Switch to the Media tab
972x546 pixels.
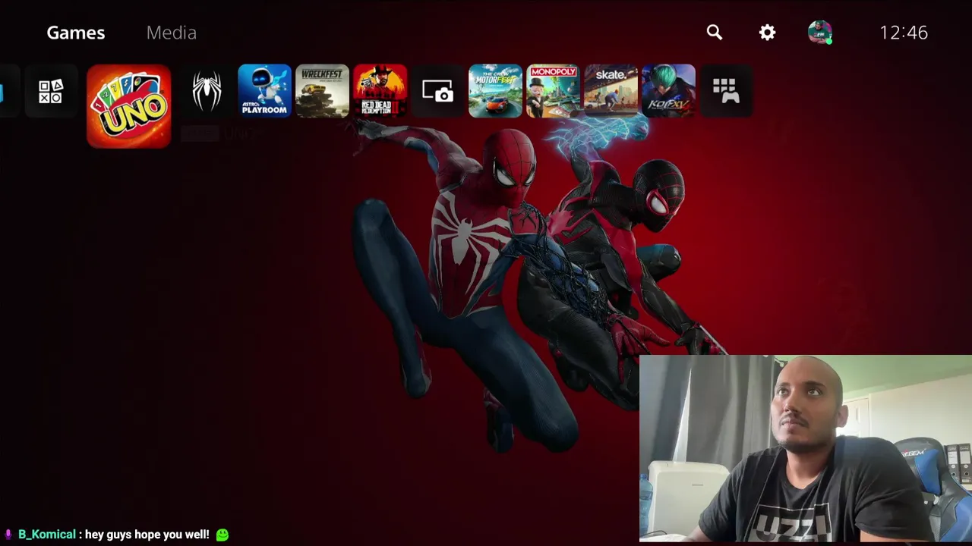[x=171, y=33]
